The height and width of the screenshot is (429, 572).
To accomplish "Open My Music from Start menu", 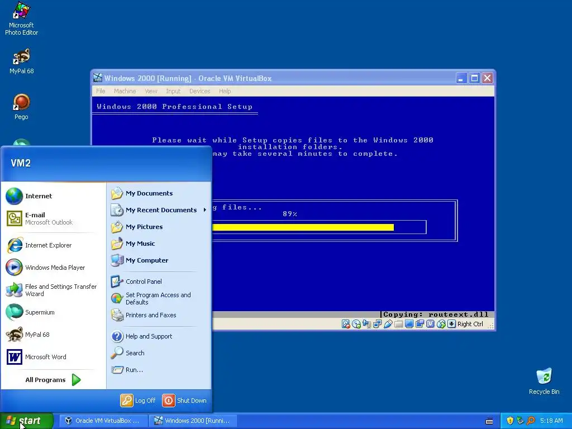I will pyautogui.click(x=159, y=244).
